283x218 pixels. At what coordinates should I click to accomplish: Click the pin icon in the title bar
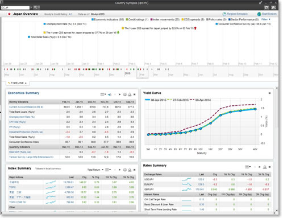261,3
